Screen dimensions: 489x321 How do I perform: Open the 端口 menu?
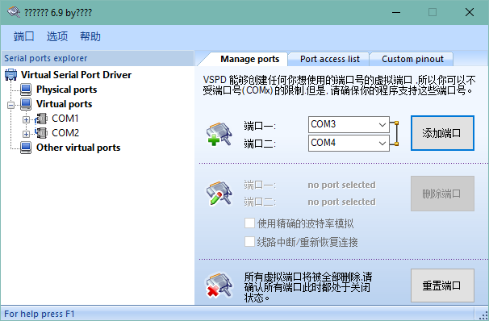(x=23, y=36)
